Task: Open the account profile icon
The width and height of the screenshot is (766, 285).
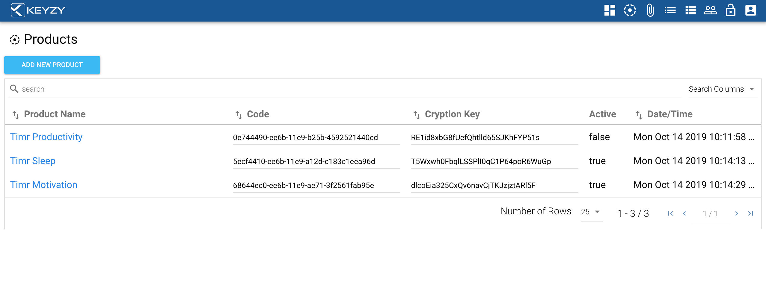Action: [x=750, y=10]
